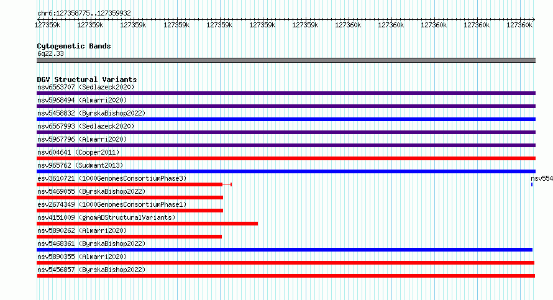
Task: Click the purple bar for nsv5968494
Action: click(x=286, y=106)
